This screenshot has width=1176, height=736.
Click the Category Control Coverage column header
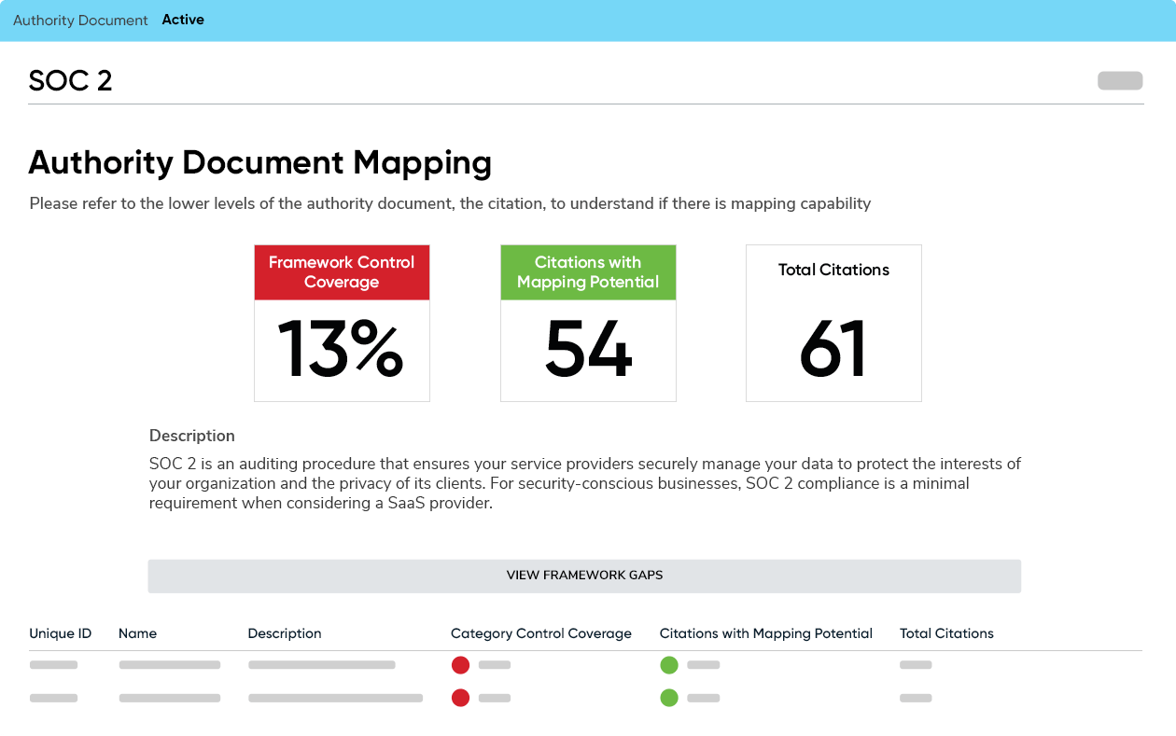pos(541,633)
